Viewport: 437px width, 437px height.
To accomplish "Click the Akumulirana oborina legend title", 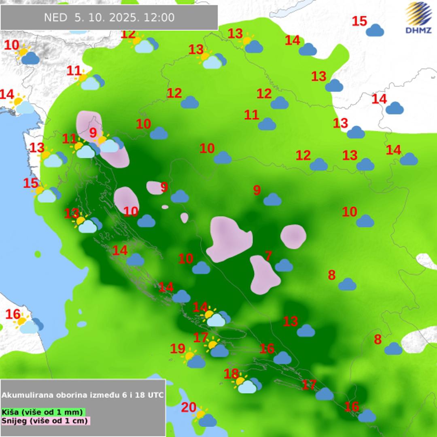I will coord(83,395).
